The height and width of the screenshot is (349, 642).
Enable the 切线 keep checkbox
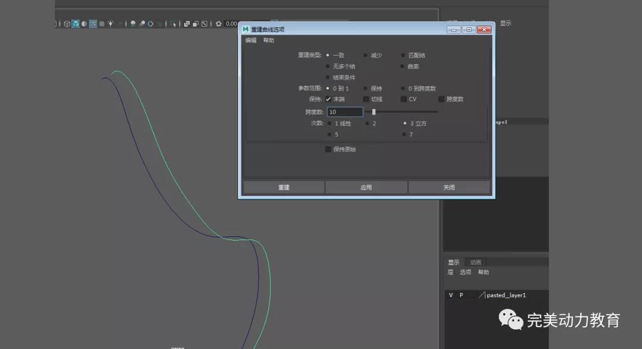click(366, 99)
